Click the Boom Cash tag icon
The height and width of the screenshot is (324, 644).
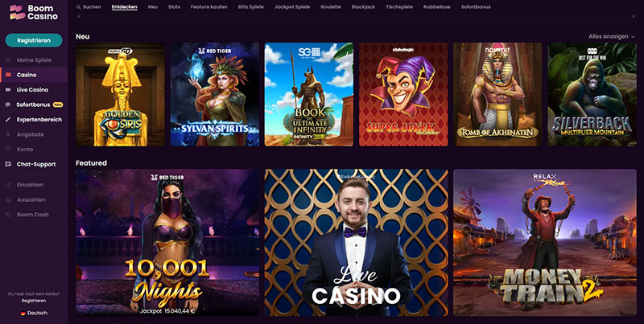[8, 215]
